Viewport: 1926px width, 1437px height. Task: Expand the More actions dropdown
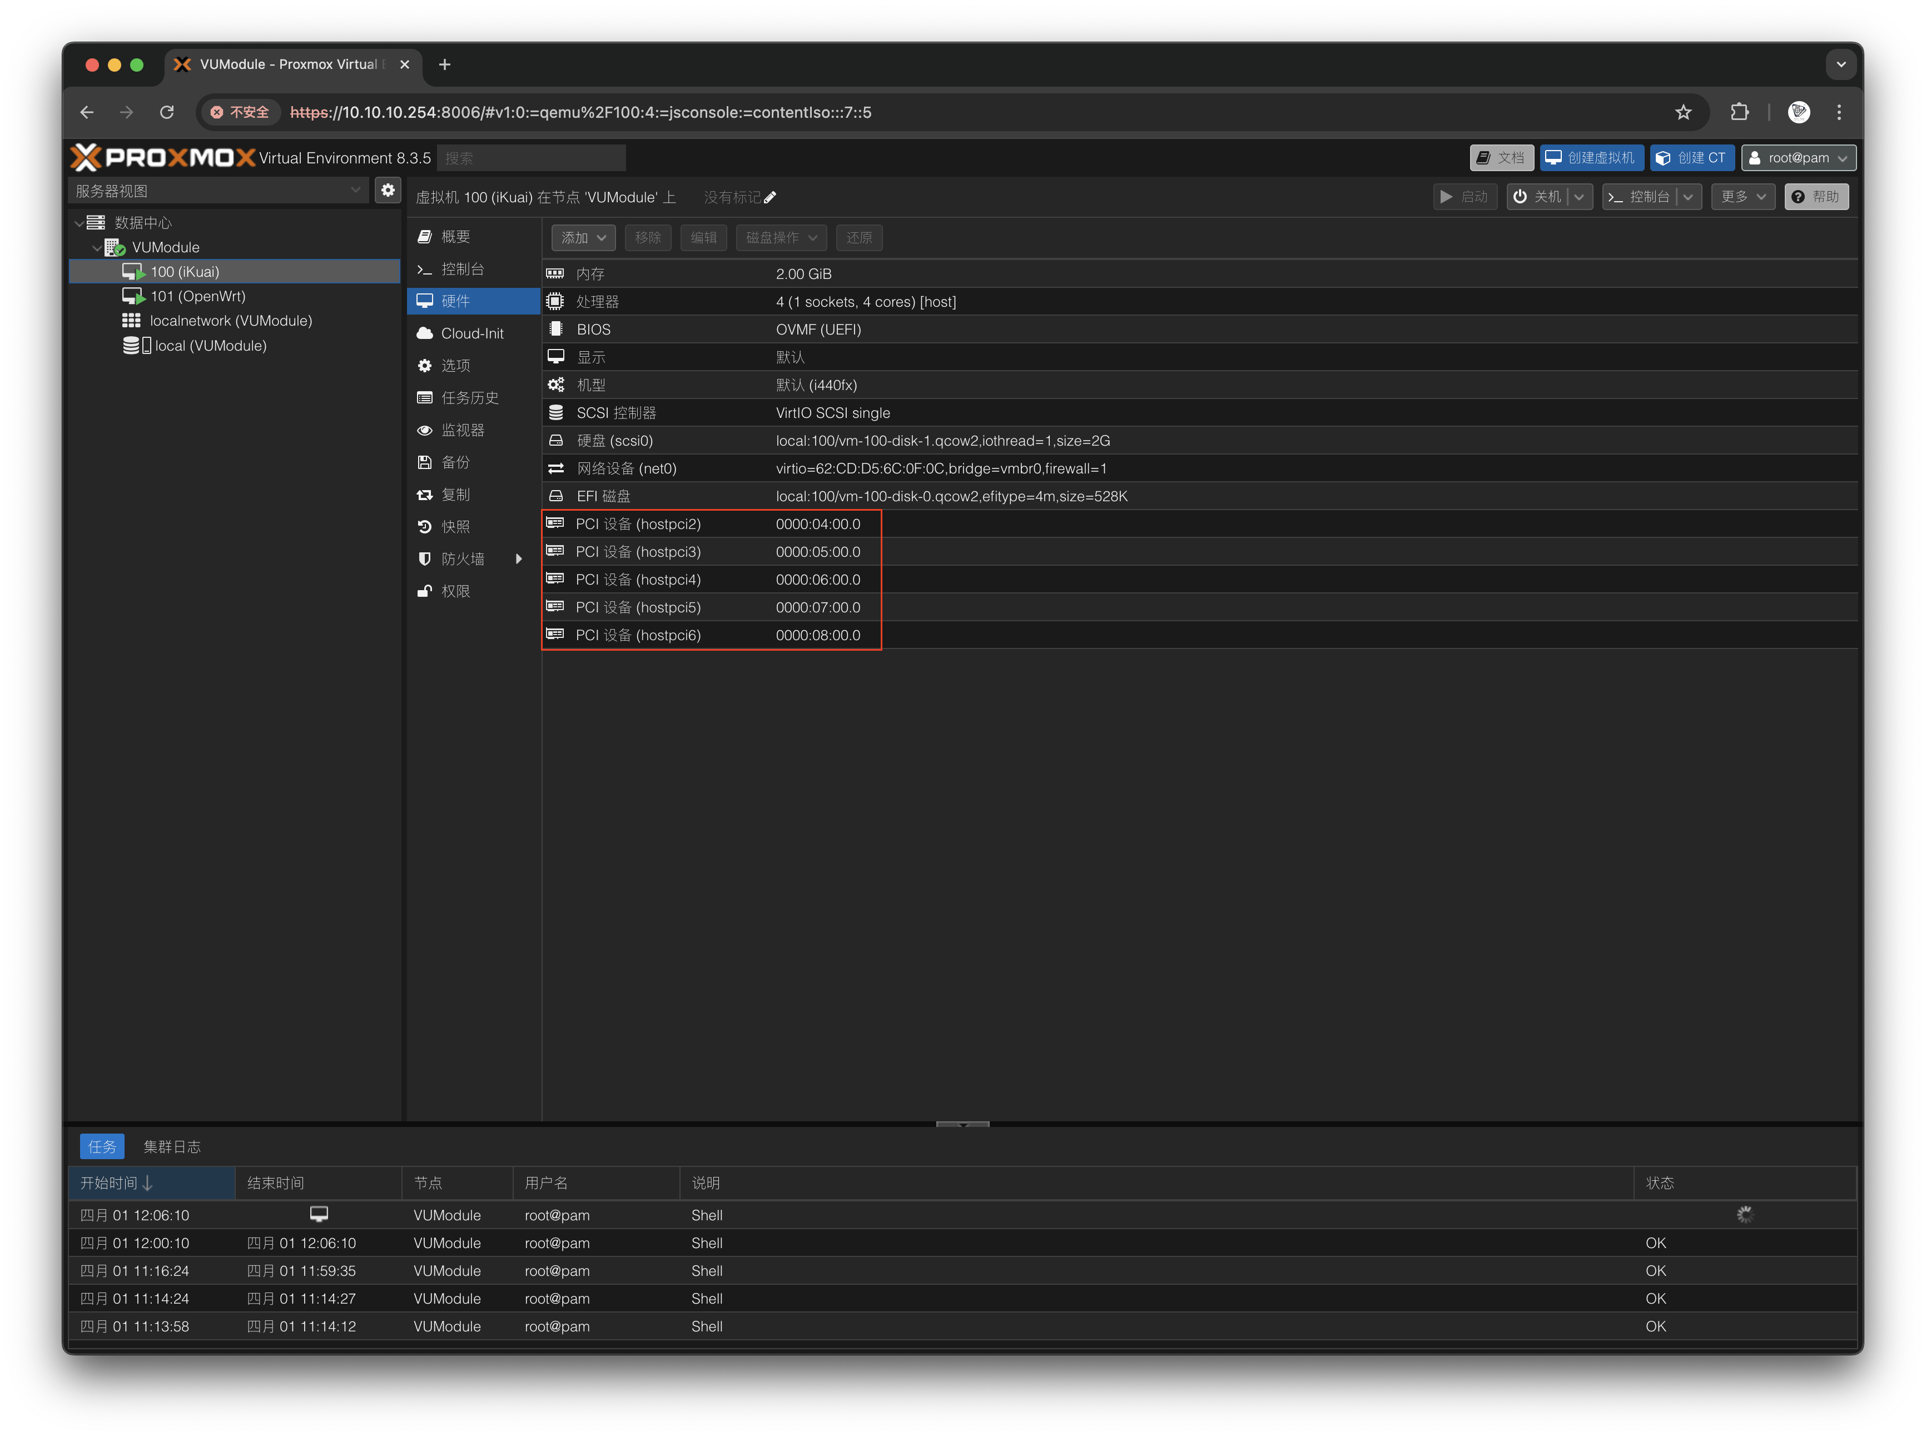click(1743, 197)
